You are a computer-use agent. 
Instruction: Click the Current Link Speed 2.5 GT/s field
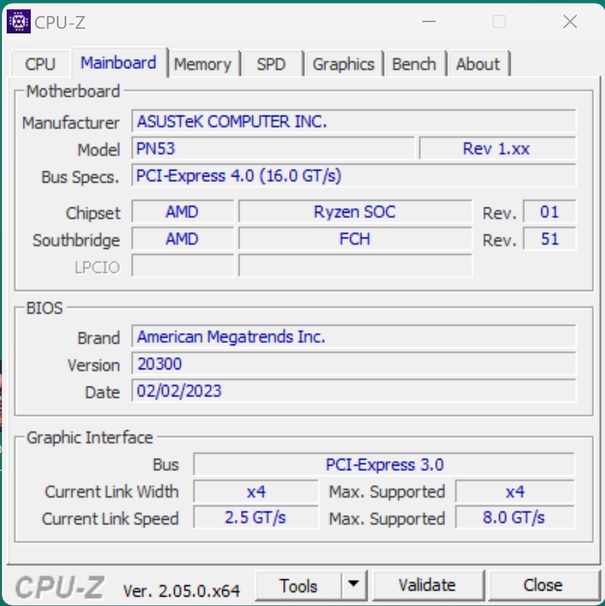point(256,518)
